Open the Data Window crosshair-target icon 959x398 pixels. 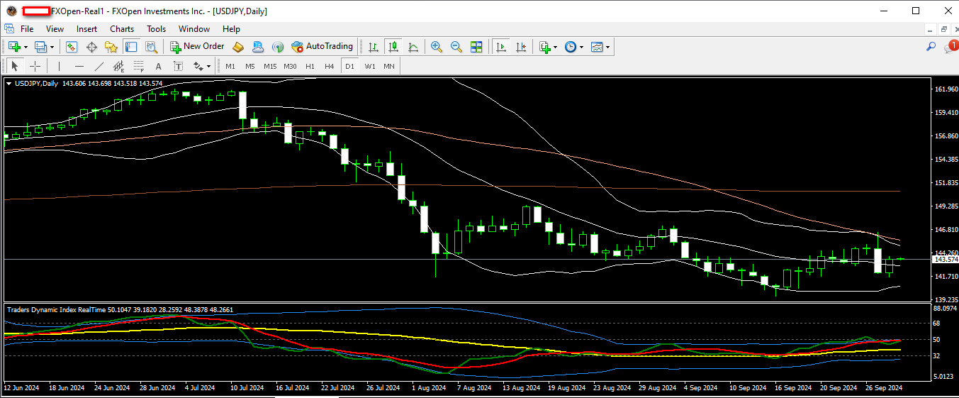91,47
